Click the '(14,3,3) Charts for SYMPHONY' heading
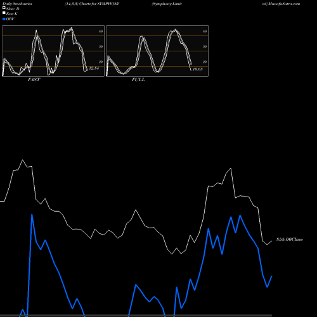Screen dimensions: 317x317 (92, 4)
